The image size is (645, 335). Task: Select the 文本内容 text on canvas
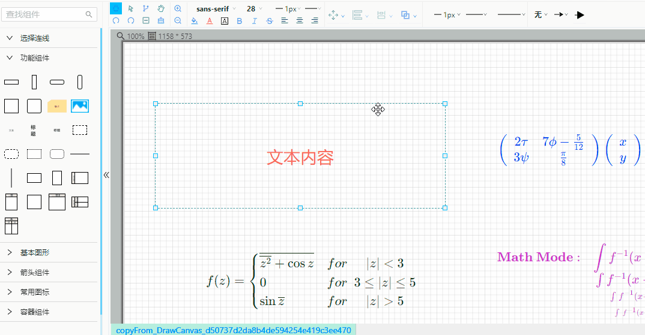pyautogui.click(x=300, y=158)
